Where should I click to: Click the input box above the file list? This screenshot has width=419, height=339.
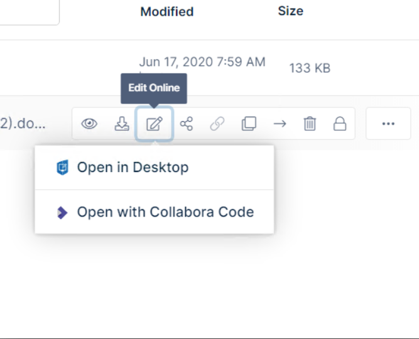pyautogui.click(x=28, y=11)
